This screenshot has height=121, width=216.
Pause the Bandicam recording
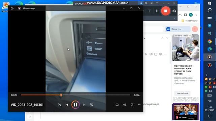[x=157, y=11]
